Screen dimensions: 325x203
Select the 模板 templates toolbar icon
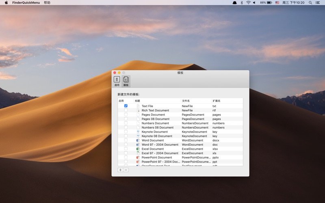126,81
